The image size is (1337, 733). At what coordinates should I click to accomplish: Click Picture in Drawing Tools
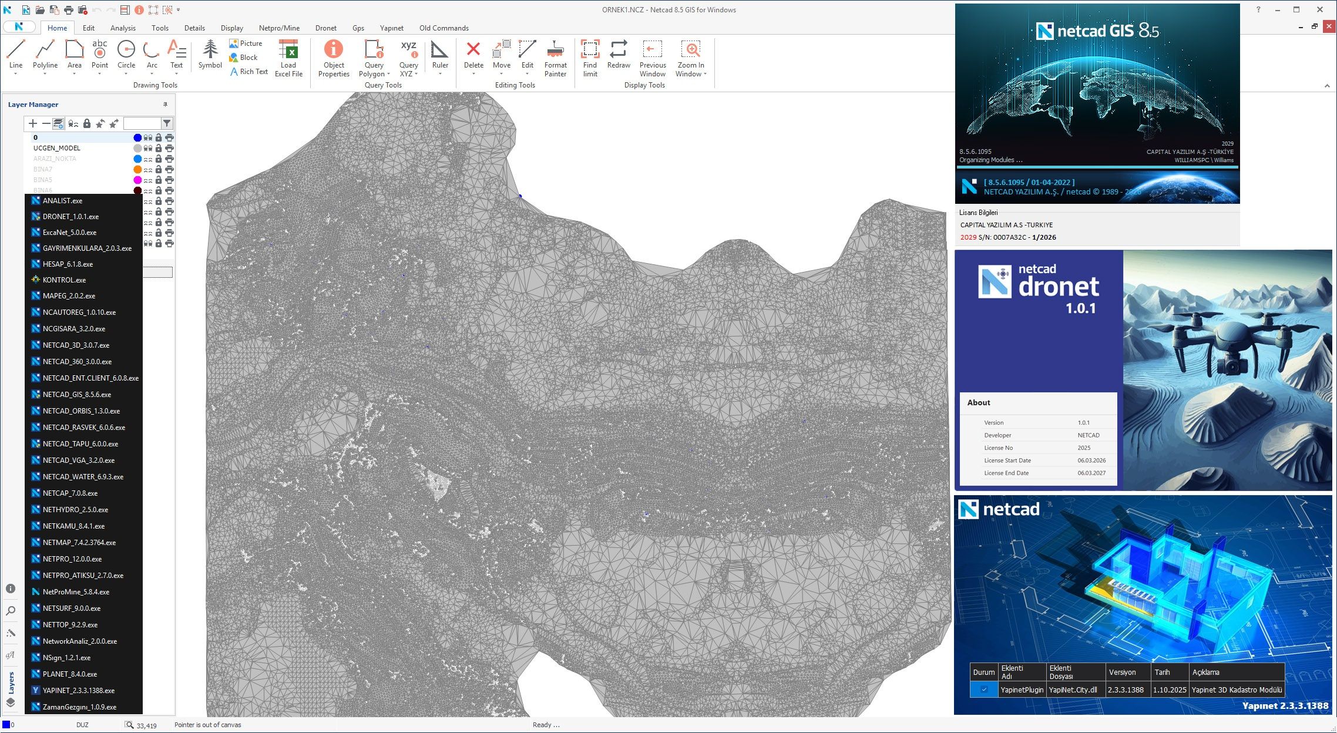point(246,43)
